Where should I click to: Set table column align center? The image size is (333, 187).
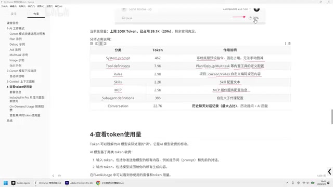[101, 44]
